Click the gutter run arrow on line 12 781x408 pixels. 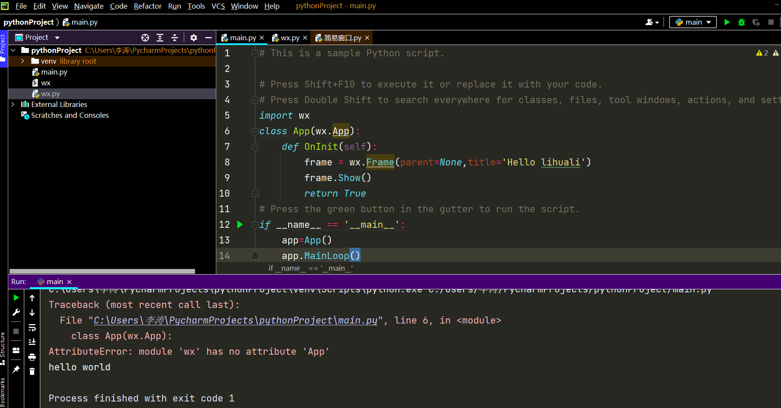pos(240,224)
